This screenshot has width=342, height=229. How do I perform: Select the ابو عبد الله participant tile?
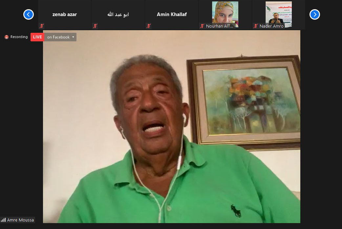coord(118,14)
